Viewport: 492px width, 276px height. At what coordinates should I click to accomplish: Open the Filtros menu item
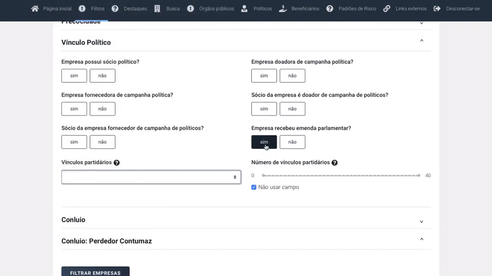point(97,9)
